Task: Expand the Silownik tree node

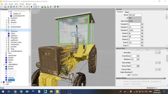Action: 6,23
